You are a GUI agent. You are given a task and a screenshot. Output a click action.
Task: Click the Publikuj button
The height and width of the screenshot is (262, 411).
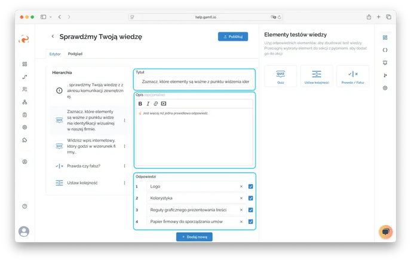click(x=232, y=36)
